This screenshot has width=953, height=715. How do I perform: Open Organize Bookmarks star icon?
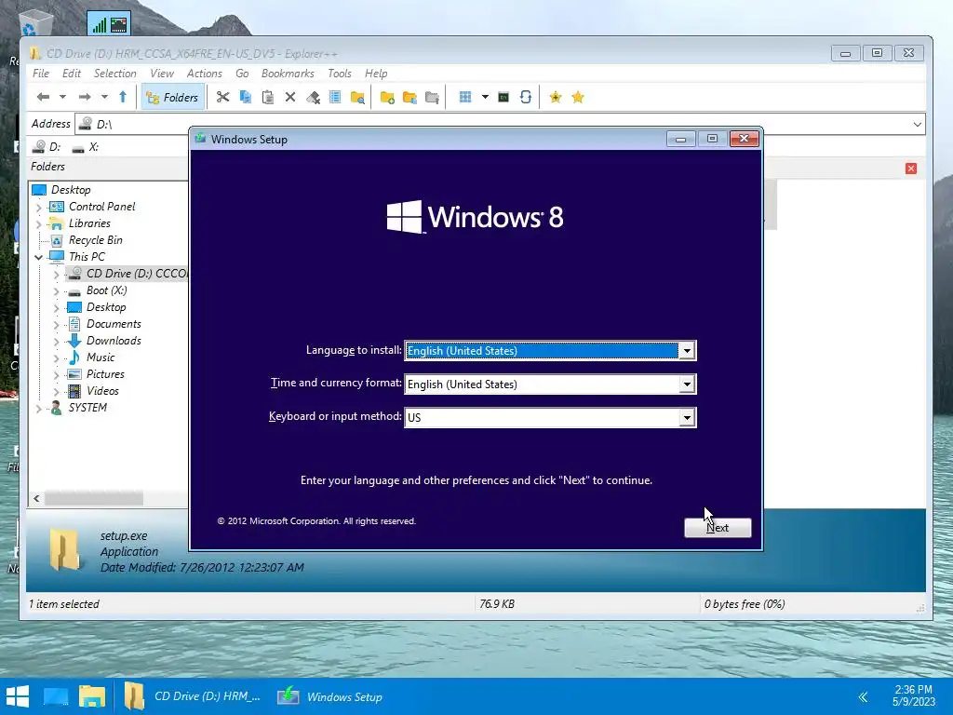click(577, 97)
